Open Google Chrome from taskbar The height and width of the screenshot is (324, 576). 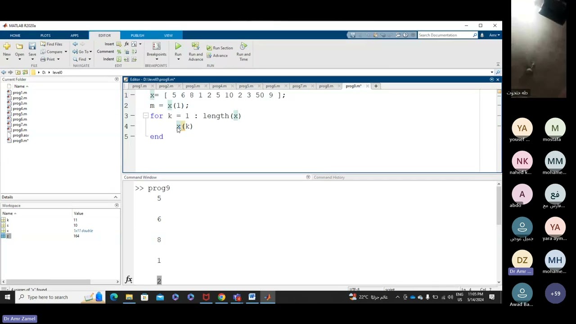[x=221, y=297]
